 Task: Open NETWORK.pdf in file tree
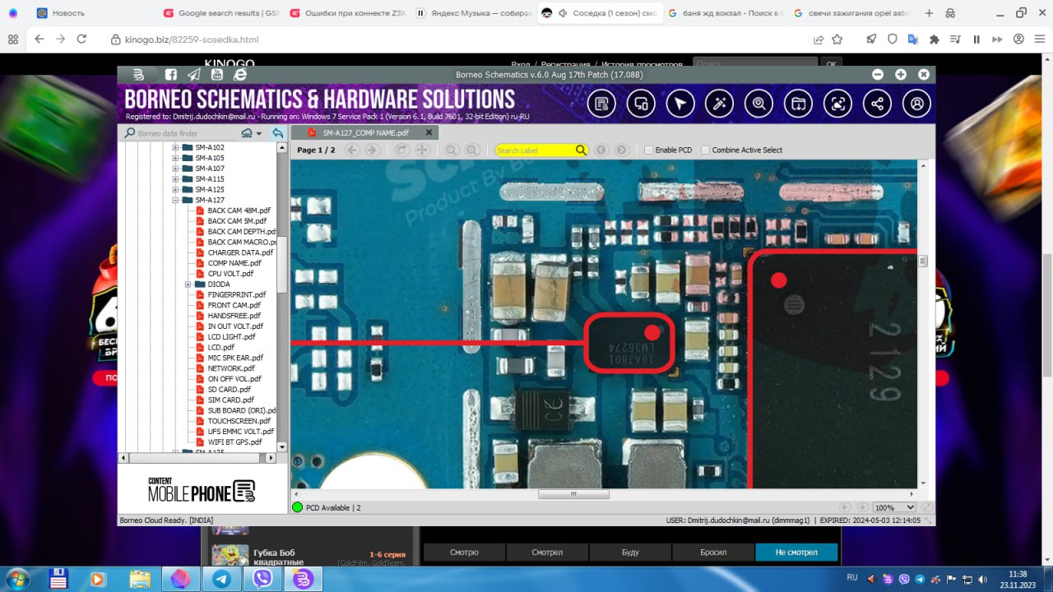231,368
